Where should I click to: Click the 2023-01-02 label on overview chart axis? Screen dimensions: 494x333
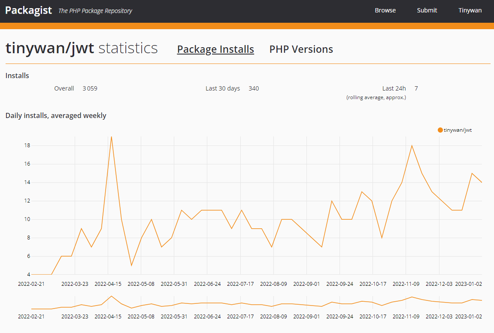(x=468, y=316)
